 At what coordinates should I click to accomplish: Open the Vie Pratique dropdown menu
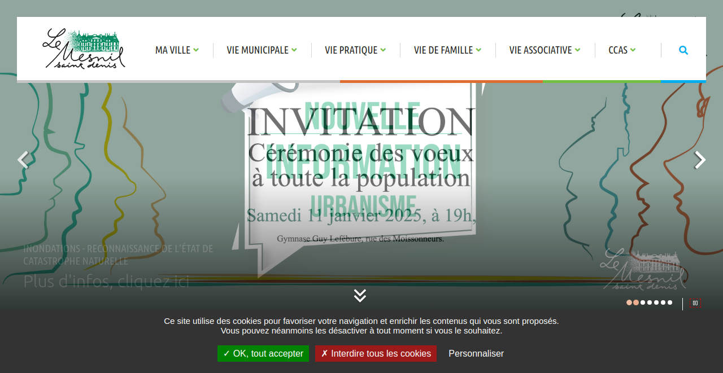click(x=355, y=50)
